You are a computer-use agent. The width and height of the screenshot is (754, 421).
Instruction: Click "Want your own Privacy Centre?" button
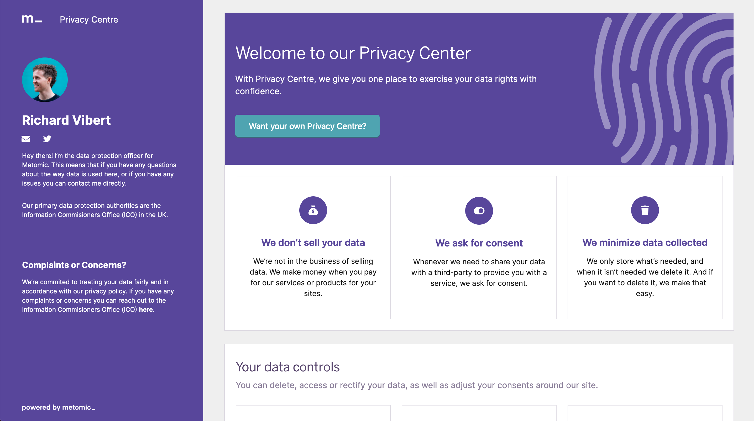[307, 126]
